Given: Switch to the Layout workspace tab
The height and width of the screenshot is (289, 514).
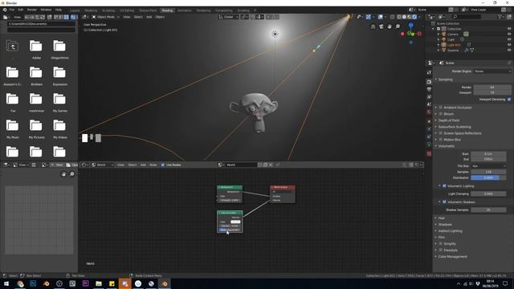Looking at the screenshot, I should click(x=75, y=10).
